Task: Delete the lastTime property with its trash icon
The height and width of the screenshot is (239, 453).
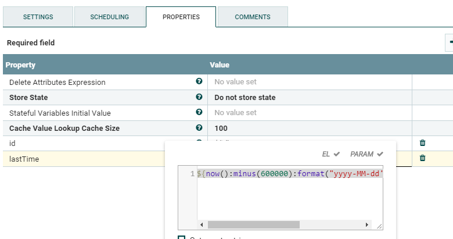Action: pos(422,158)
